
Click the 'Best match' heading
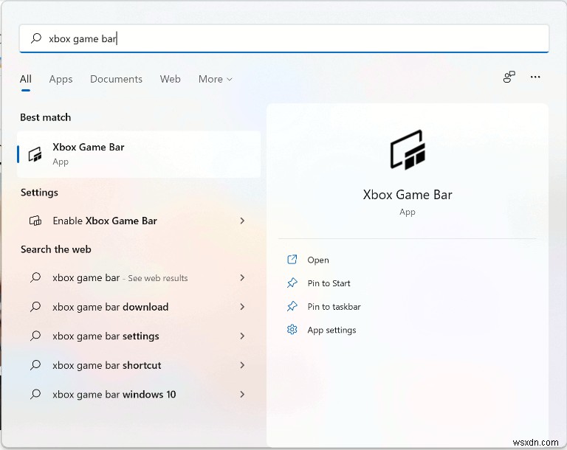[46, 117]
